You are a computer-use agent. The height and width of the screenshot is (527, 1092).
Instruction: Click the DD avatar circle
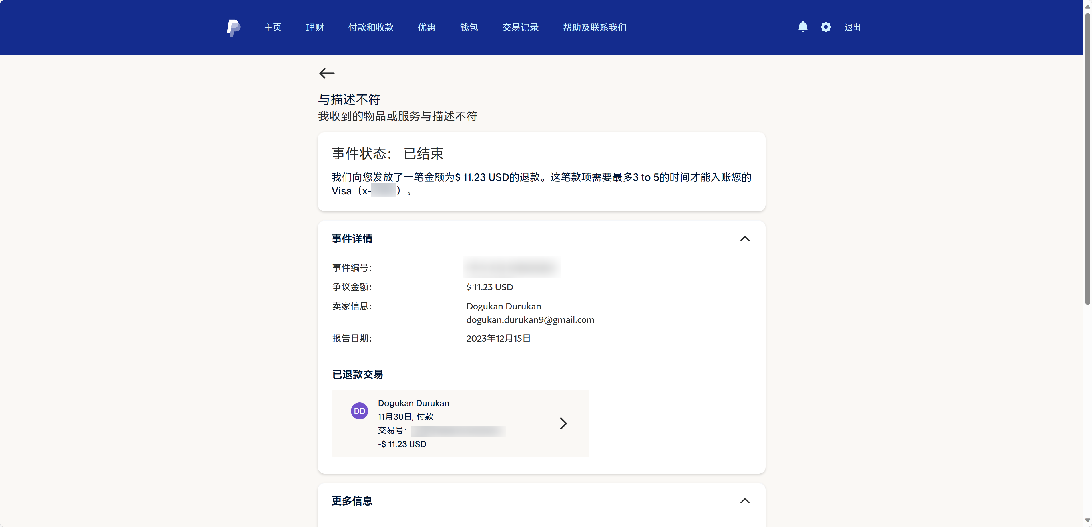(x=359, y=411)
